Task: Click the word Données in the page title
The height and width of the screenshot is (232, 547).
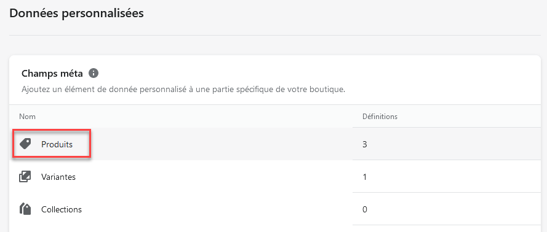Action: point(33,14)
